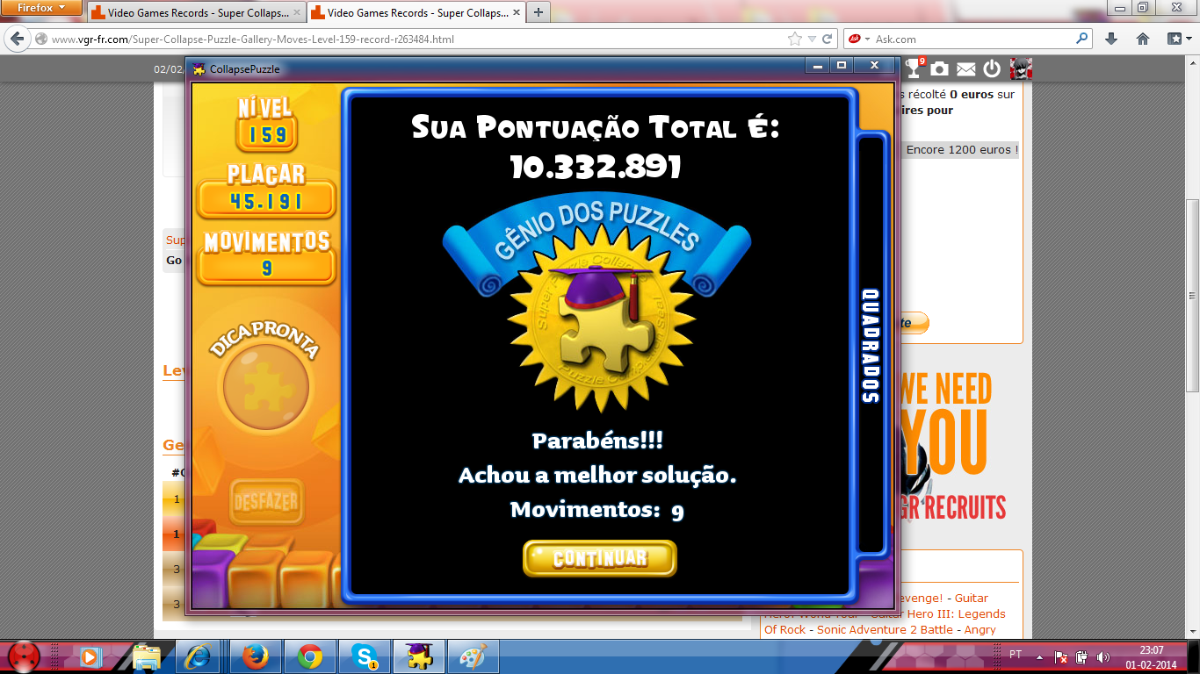Click the Desfazer undo button
Image resolution: width=1200 pixels, height=674 pixels.
(266, 501)
